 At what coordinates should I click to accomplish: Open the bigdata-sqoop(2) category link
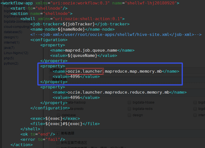click(x=17, y=16)
